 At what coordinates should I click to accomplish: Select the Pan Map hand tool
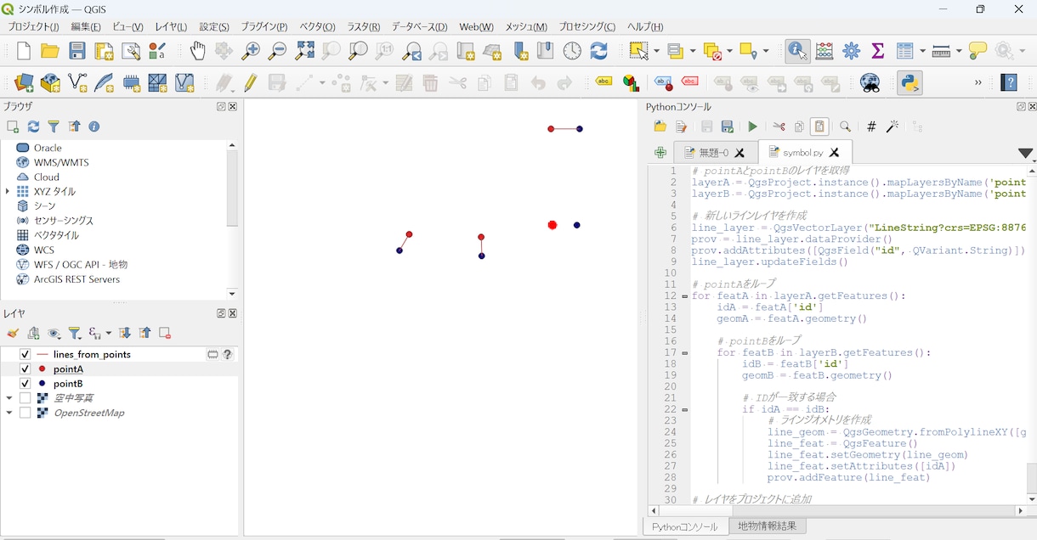(197, 51)
